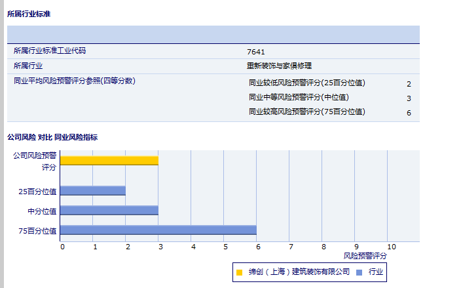Click the blue 行业 legend swatch
Image resolution: width=461 pixels, height=288 pixels.
point(359,272)
